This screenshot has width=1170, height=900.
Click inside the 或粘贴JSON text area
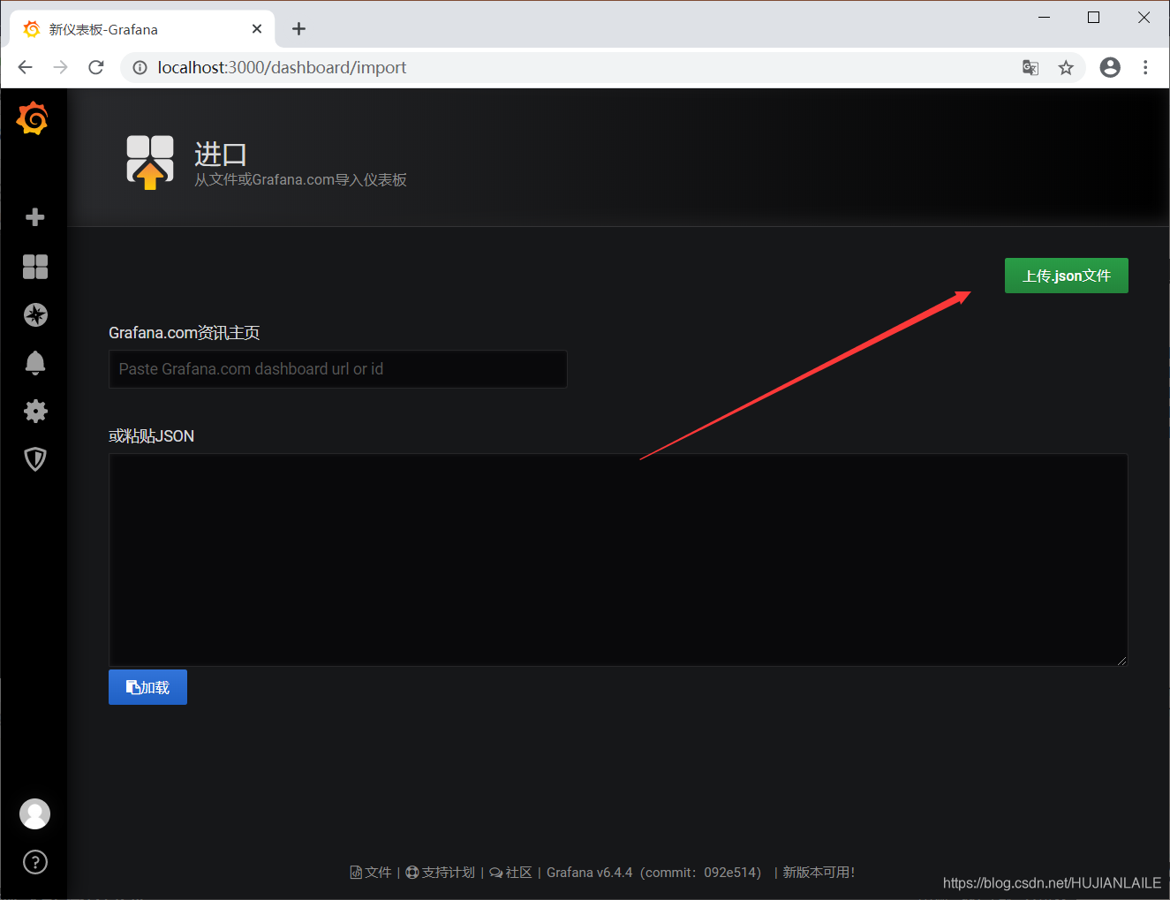[618, 560]
